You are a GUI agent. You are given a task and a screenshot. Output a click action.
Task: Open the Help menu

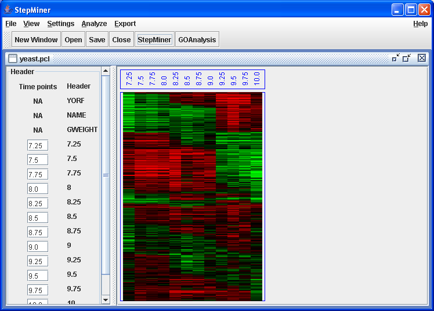[x=420, y=24]
